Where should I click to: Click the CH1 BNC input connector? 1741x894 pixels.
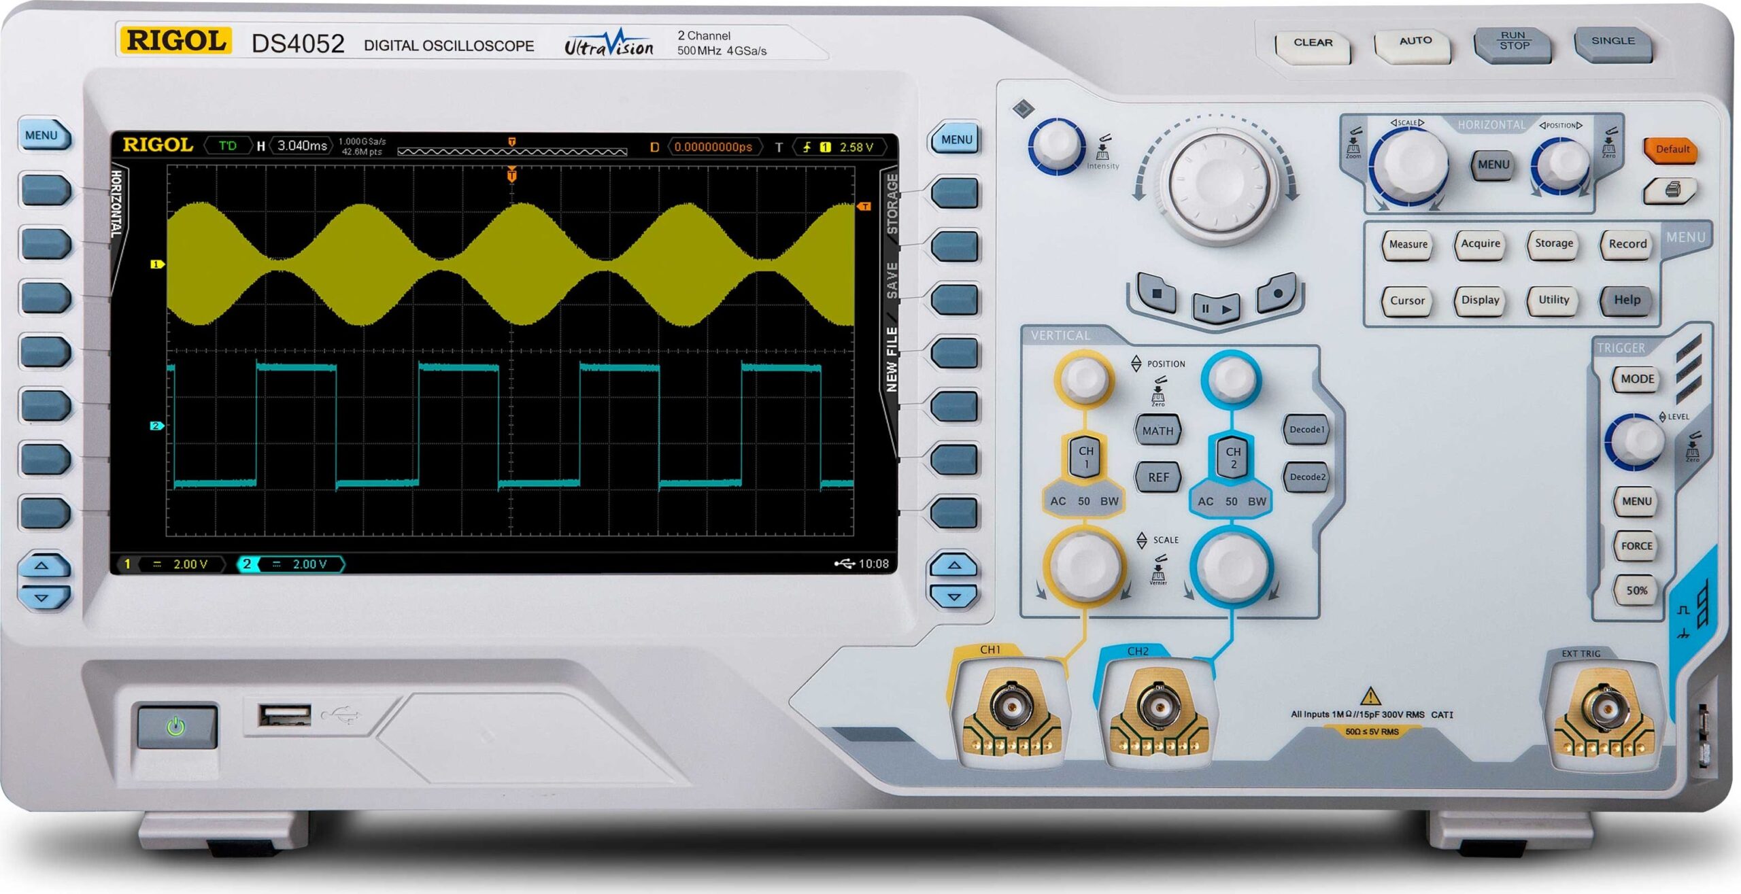coord(1011,707)
